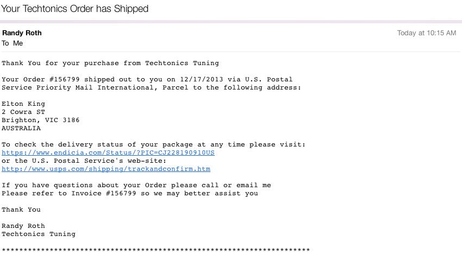This screenshot has width=462, height=255.
Task: Select the "Me" recipient in To field
Action: click(18, 43)
